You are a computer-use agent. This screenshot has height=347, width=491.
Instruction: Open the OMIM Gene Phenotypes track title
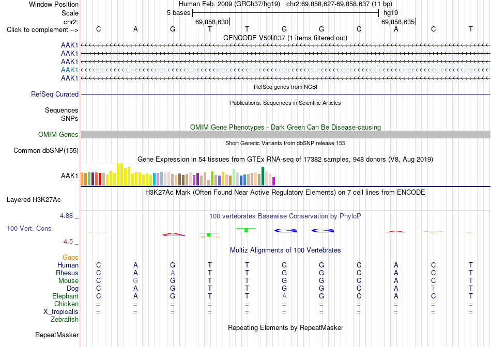285,128
